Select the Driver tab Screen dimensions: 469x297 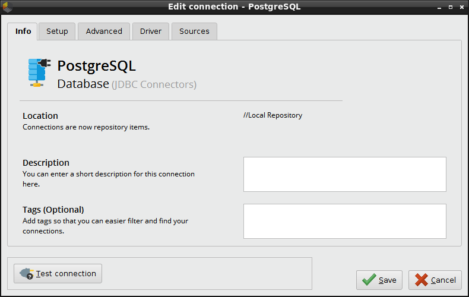pos(151,31)
